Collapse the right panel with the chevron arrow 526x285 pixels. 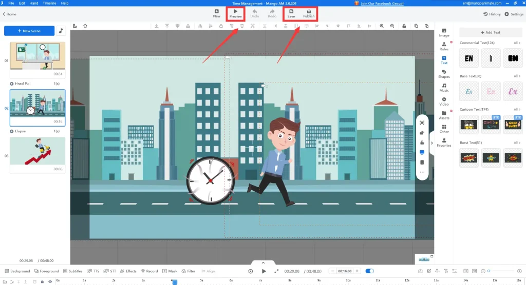pos(431,143)
